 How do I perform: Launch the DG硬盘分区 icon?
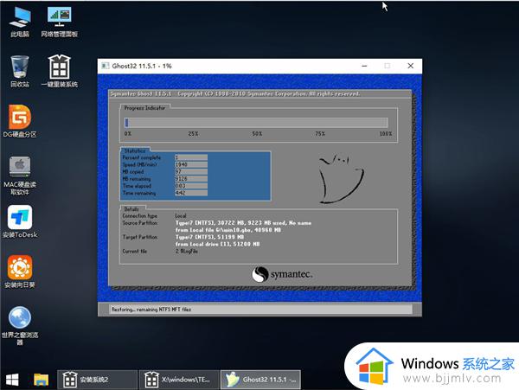click(x=20, y=121)
